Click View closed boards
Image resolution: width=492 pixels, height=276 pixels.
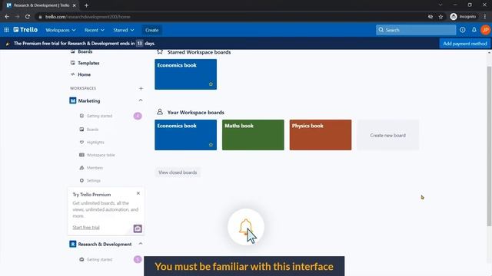point(178,172)
